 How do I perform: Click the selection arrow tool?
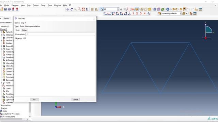(x=102, y=9)
